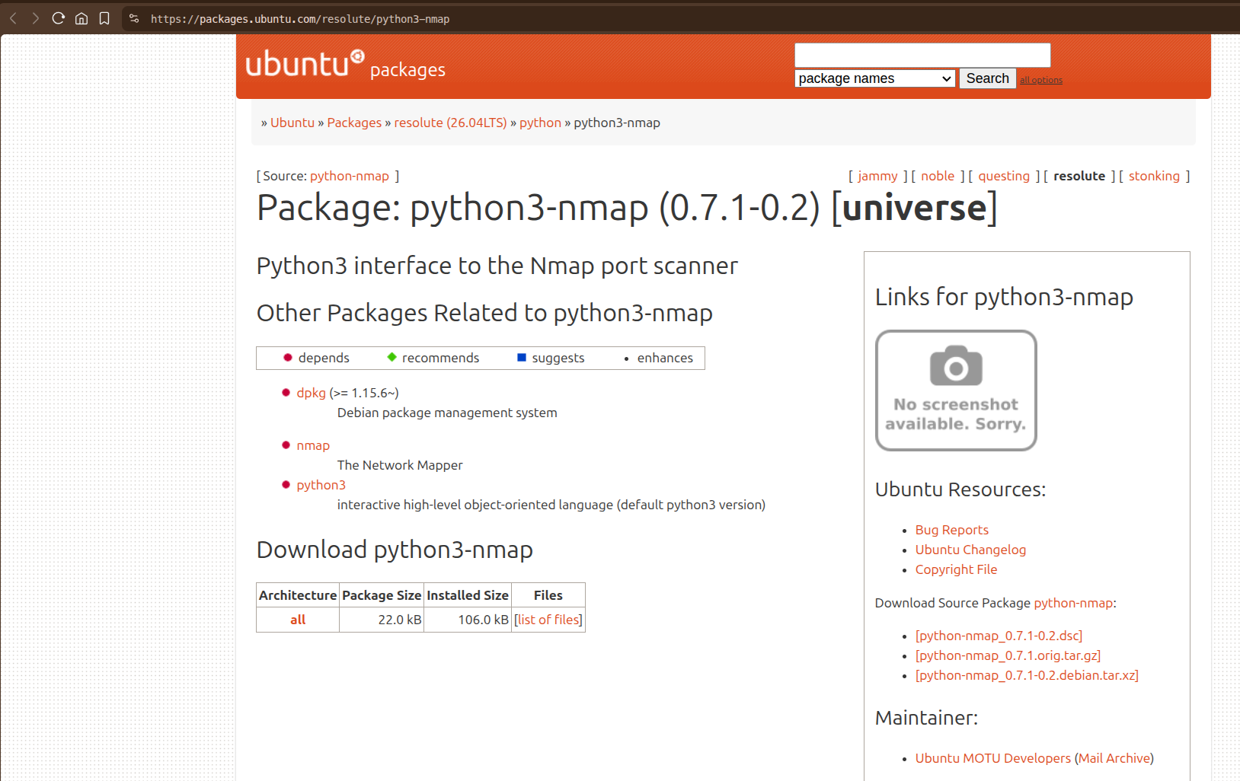Click the 'Maintainer:' heading

click(926, 718)
